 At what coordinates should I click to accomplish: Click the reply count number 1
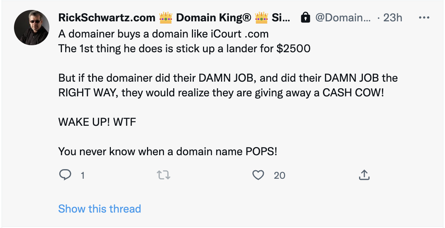click(83, 176)
